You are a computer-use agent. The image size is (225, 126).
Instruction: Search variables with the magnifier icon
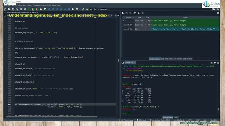(x=139, y=13)
